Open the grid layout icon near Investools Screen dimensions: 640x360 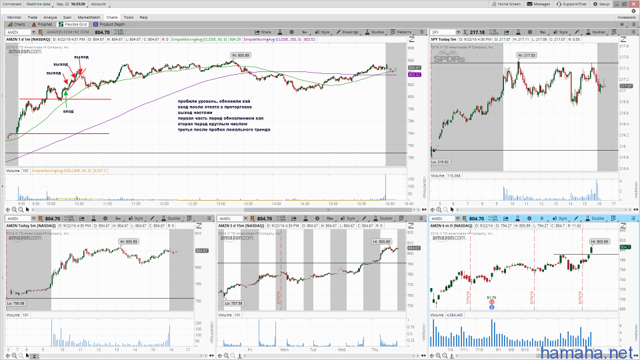622,25
